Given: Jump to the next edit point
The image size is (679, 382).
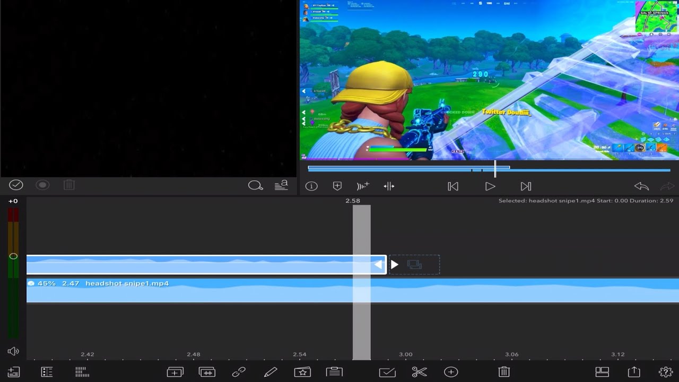Looking at the screenshot, I should [x=526, y=186].
